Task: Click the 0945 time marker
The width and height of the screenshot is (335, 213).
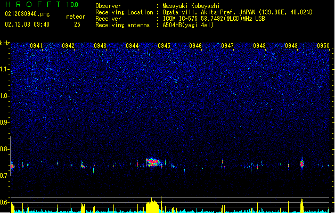Action: (164, 46)
